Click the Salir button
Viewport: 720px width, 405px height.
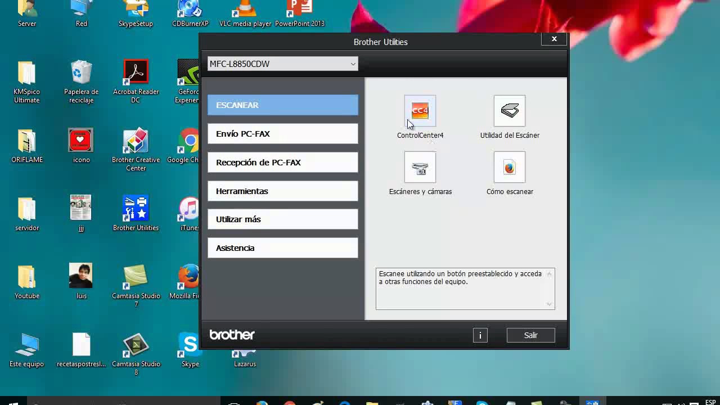pyautogui.click(x=530, y=335)
